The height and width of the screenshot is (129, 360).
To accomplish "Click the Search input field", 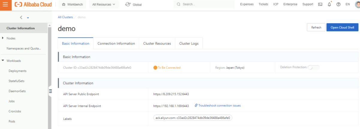I will 204,4.
